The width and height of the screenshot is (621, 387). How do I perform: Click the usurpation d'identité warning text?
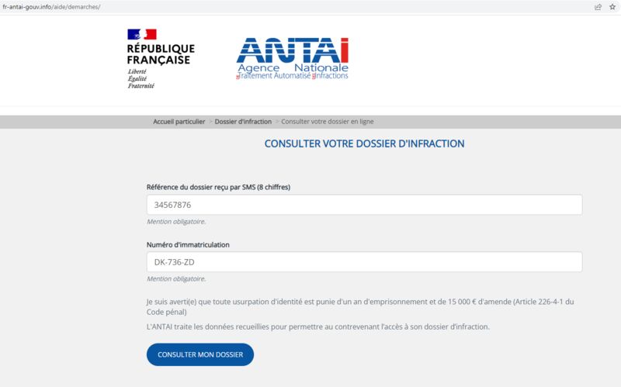360,306
